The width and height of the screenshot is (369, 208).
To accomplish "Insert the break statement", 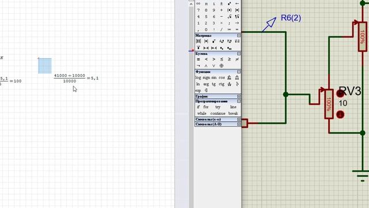I will point(233,113).
